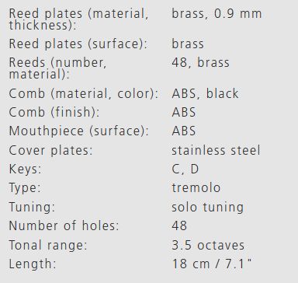This screenshot has width=298, height=283.
Task: Select the '3.5 octaves' value
Action: (208, 245)
